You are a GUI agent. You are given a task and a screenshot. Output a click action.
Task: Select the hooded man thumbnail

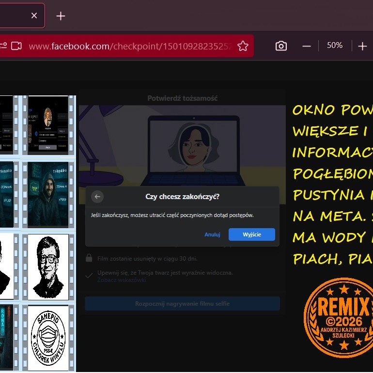(x=48, y=195)
